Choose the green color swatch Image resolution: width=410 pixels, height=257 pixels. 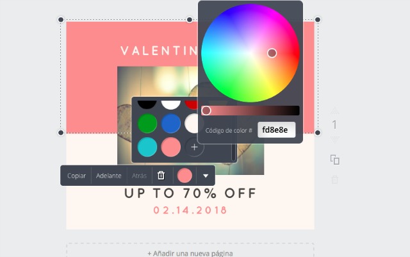point(147,123)
